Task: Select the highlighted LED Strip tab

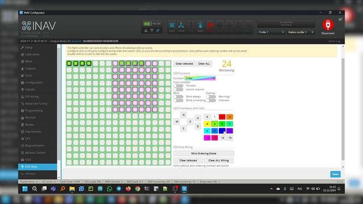Action: tap(37, 167)
